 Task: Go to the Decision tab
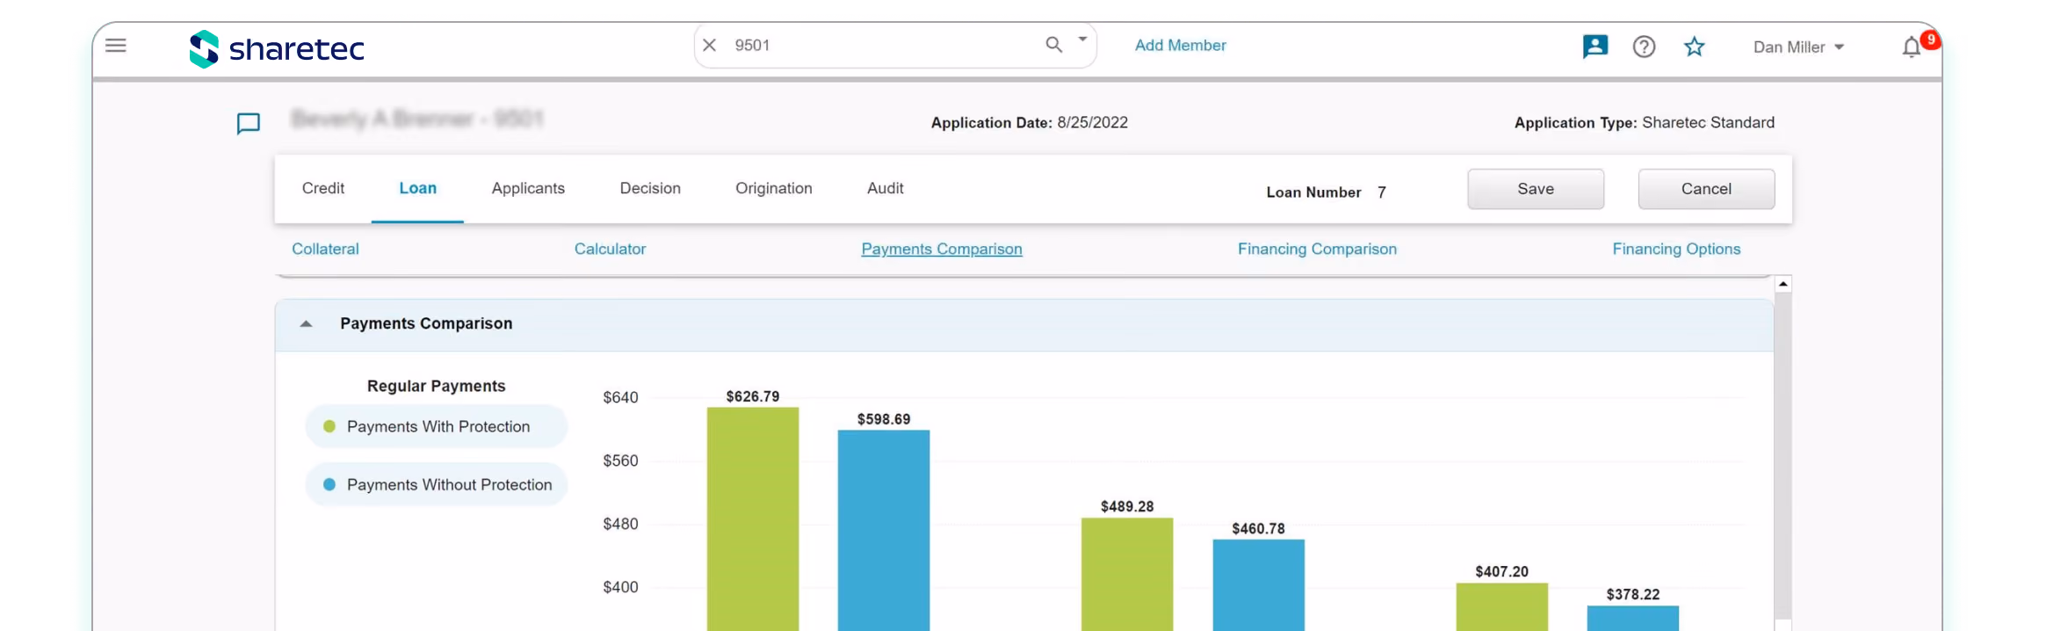[x=650, y=188]
